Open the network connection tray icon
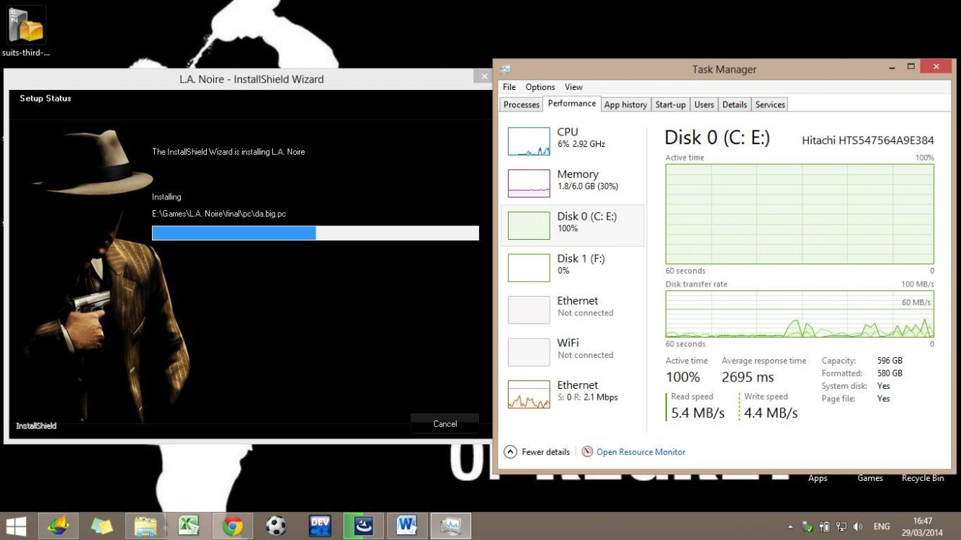Image resolution: width=961 pixels, height=540 pixels. point(841,526)
